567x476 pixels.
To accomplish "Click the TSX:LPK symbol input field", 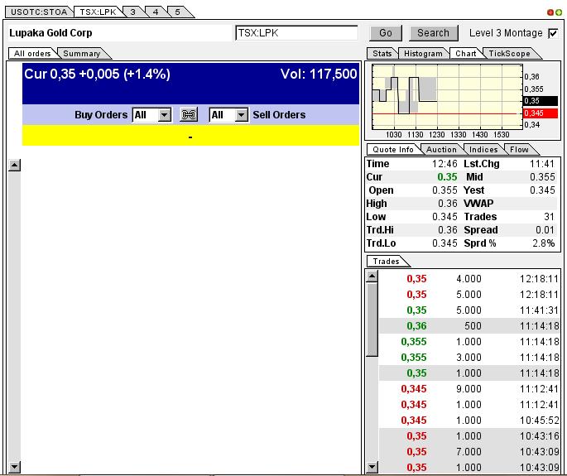I will [296, 33].
